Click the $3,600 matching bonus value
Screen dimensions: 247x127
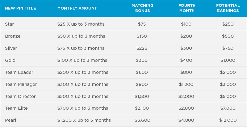click(x=142, y=121)
